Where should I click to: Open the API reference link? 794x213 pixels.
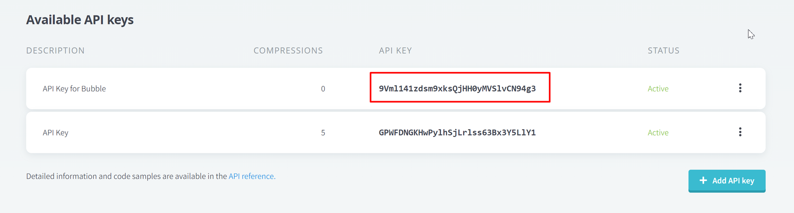[x=252, y=176]
